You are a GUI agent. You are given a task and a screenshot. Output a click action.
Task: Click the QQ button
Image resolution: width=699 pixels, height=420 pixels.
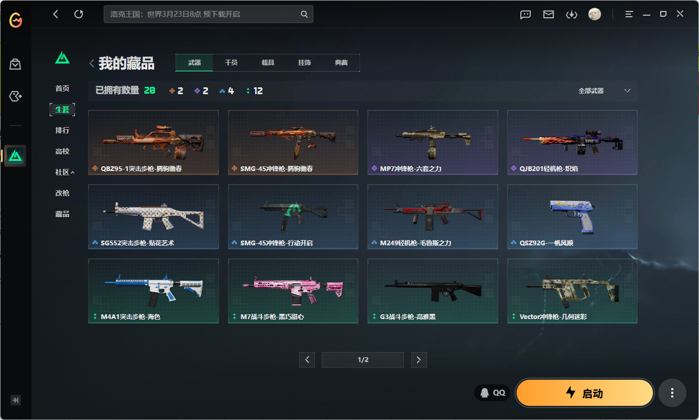(x=493, y=393)
